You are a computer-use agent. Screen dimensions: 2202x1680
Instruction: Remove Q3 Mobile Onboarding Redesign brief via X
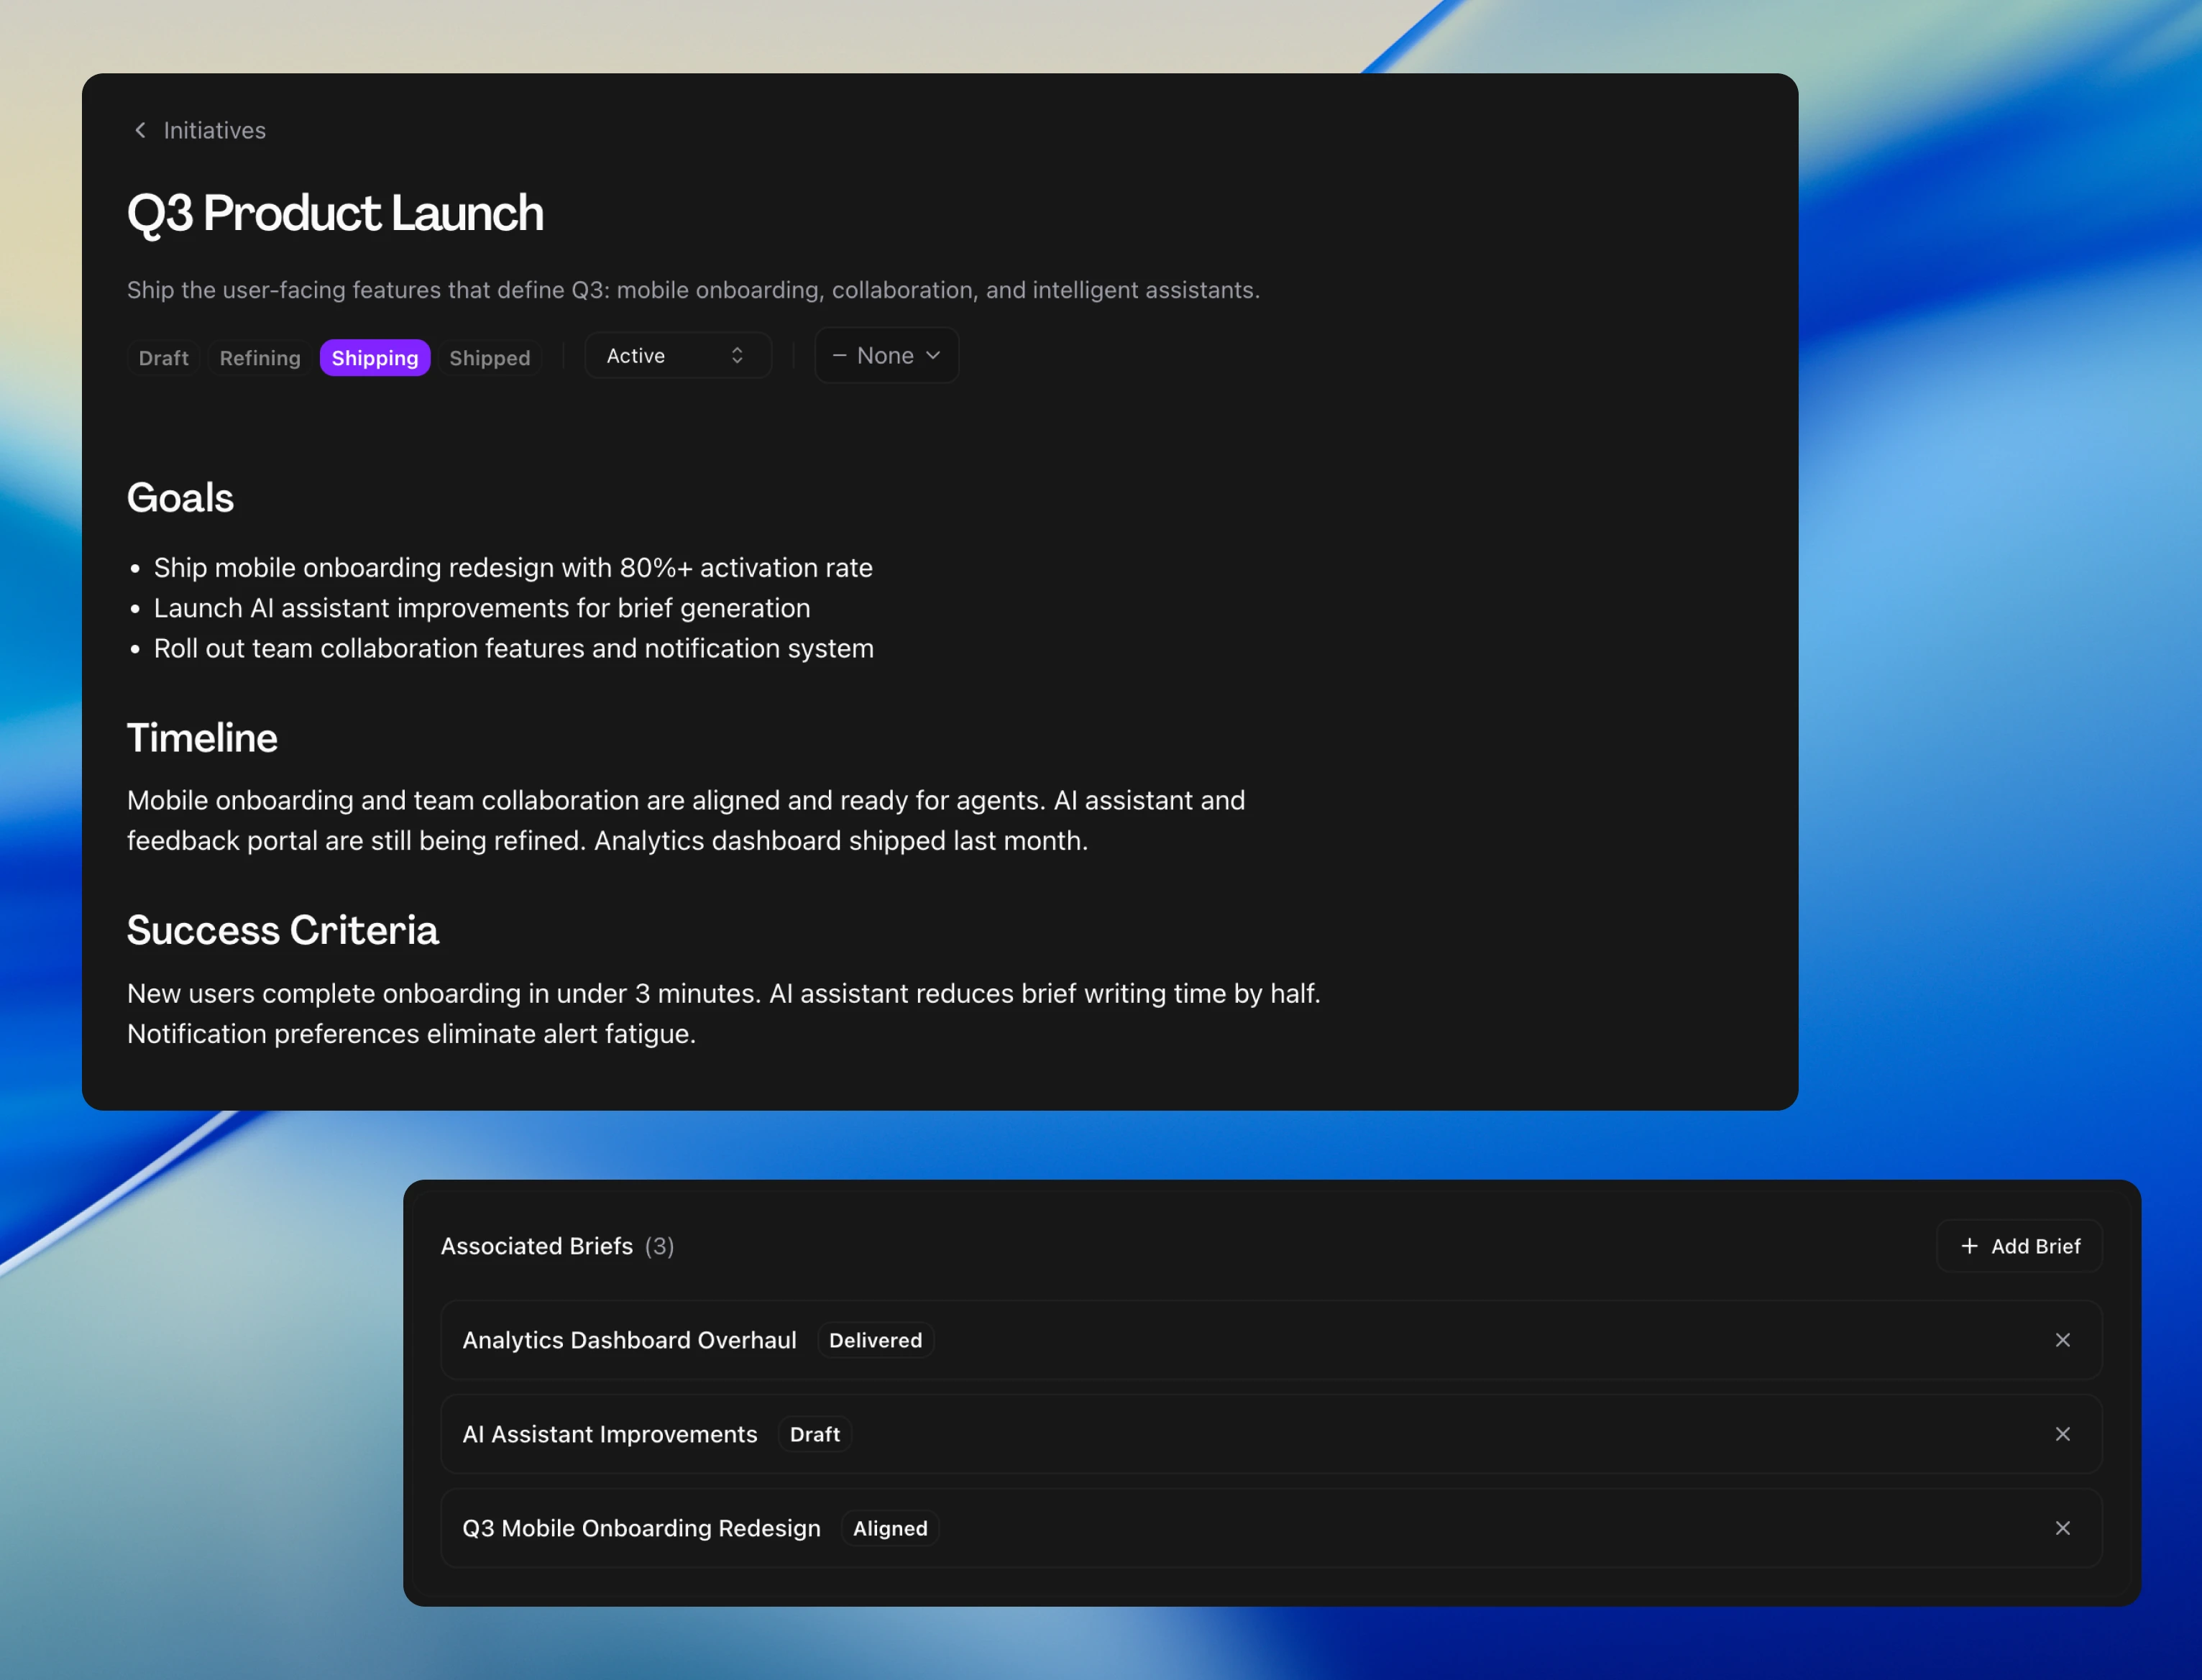2062,1528
